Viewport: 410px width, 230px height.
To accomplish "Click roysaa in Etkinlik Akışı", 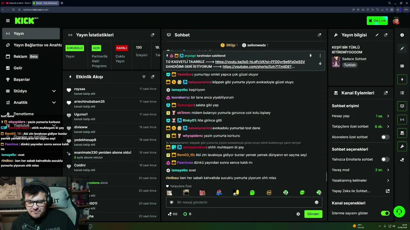I will click(x=80, y=89).
